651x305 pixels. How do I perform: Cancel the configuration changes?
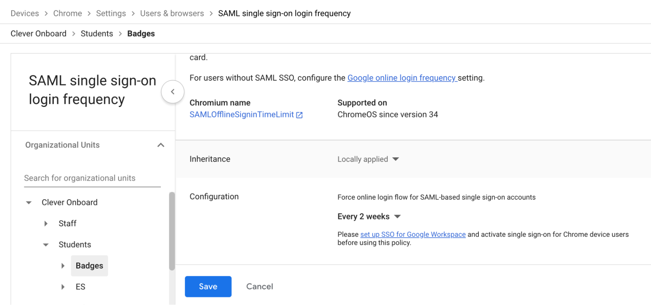(x=259, y=286)
